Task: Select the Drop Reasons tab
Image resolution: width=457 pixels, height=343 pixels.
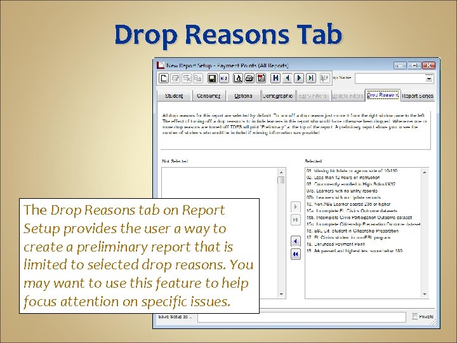Action: tap(383, 95)
